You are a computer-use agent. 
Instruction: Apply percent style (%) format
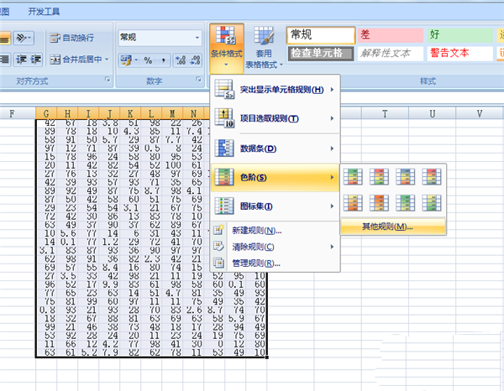[148, 60]
